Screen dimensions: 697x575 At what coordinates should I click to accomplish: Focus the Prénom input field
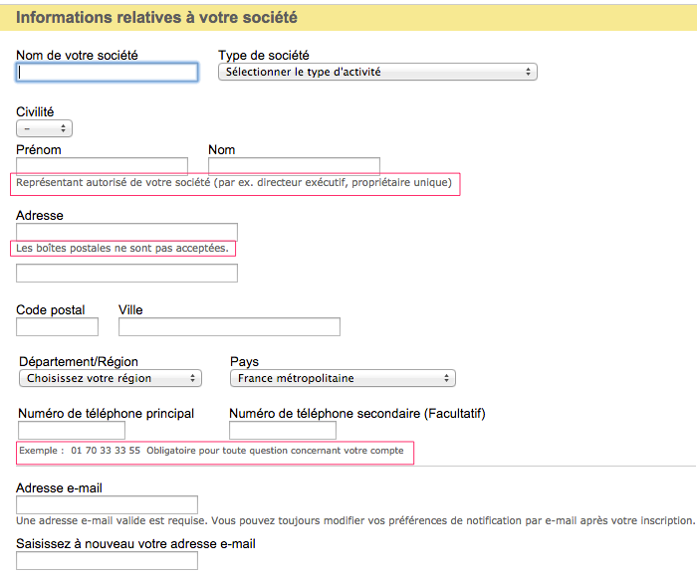102,165
